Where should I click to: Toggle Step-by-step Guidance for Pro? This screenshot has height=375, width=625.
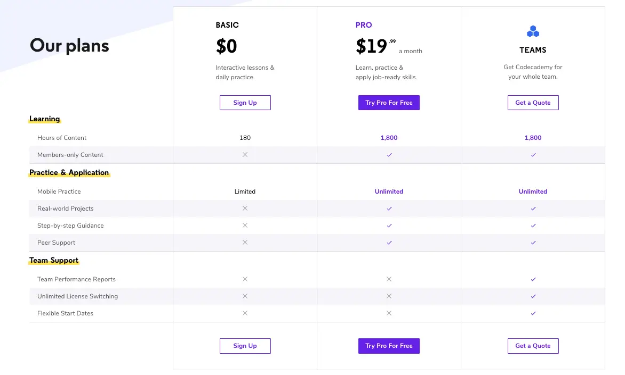pyautogui.click(x=389, y=226)
